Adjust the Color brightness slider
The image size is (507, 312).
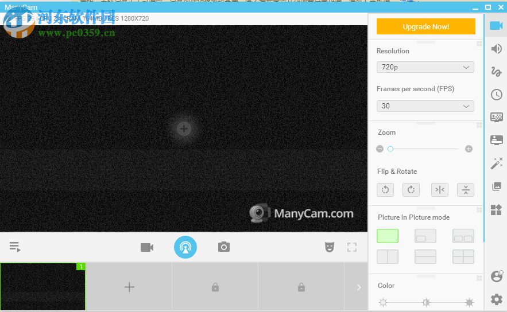[x=426, y=303]
